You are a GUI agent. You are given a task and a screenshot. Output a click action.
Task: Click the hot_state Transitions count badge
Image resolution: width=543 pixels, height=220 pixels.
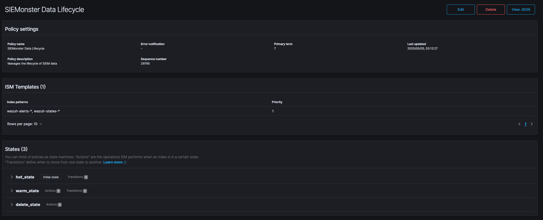tap(86, 177)
